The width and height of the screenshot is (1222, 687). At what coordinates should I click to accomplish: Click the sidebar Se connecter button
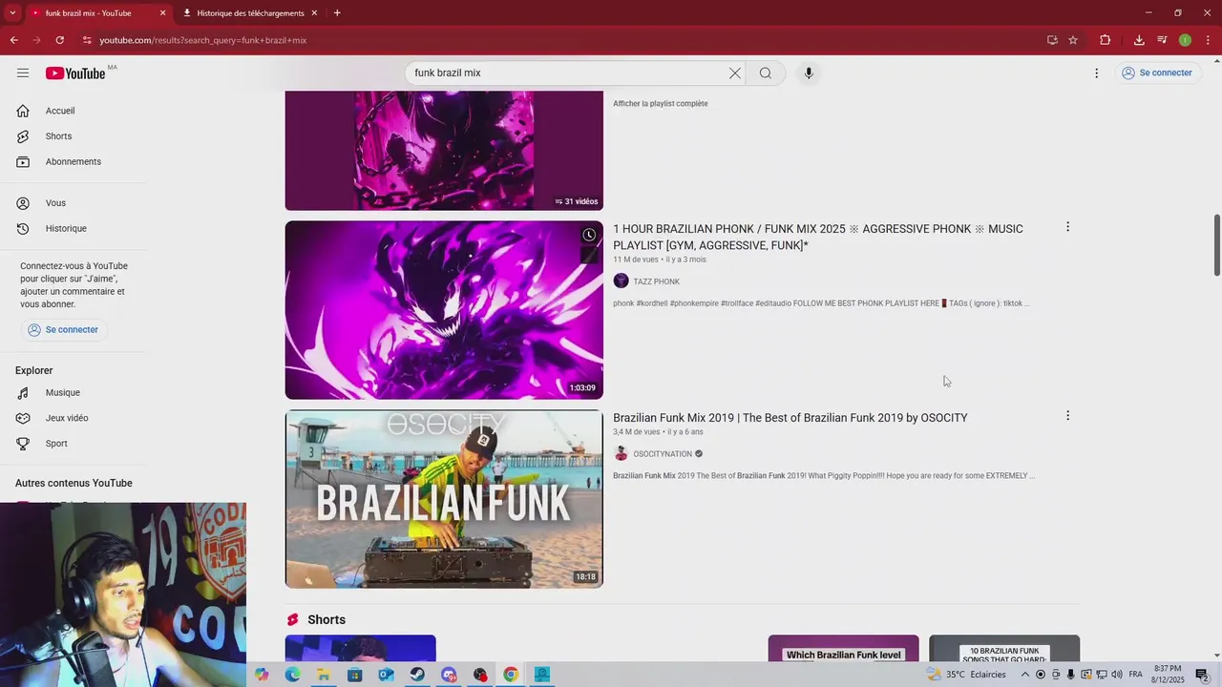63,330
